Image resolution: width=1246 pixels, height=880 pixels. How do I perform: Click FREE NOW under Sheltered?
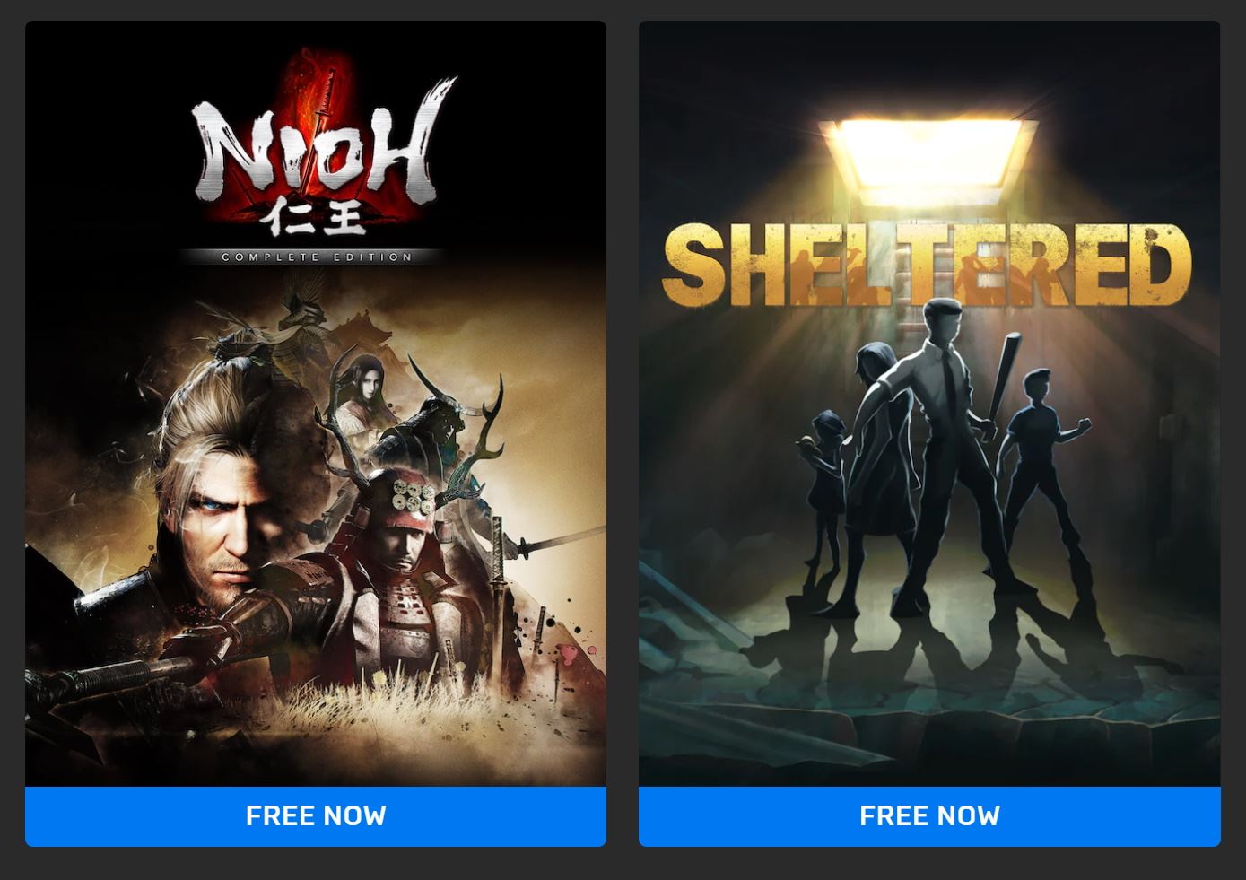tap(929, 815)
